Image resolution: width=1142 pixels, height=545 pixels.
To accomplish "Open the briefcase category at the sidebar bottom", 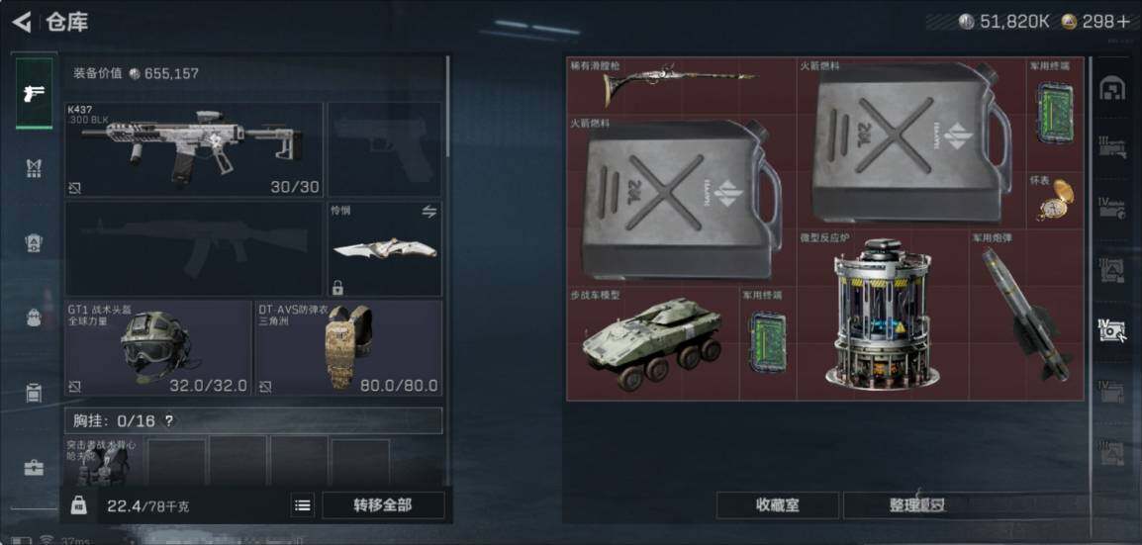I will [x=34, y=468].
